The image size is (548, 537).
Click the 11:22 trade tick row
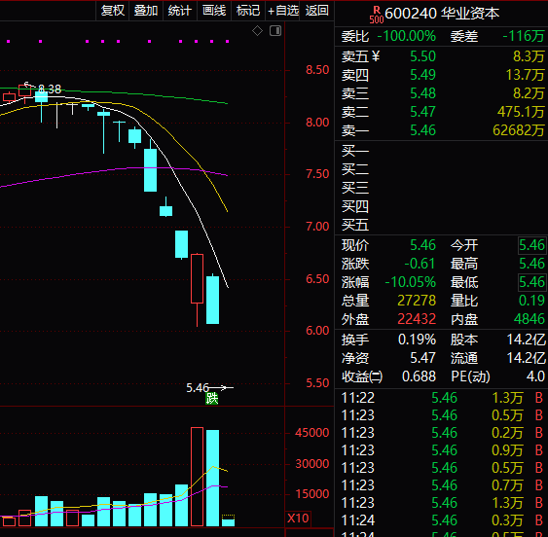pos(442,398)
